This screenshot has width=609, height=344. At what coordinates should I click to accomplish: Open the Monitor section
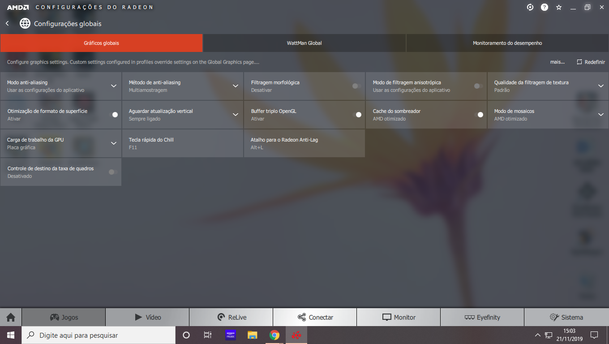[399, 317]
